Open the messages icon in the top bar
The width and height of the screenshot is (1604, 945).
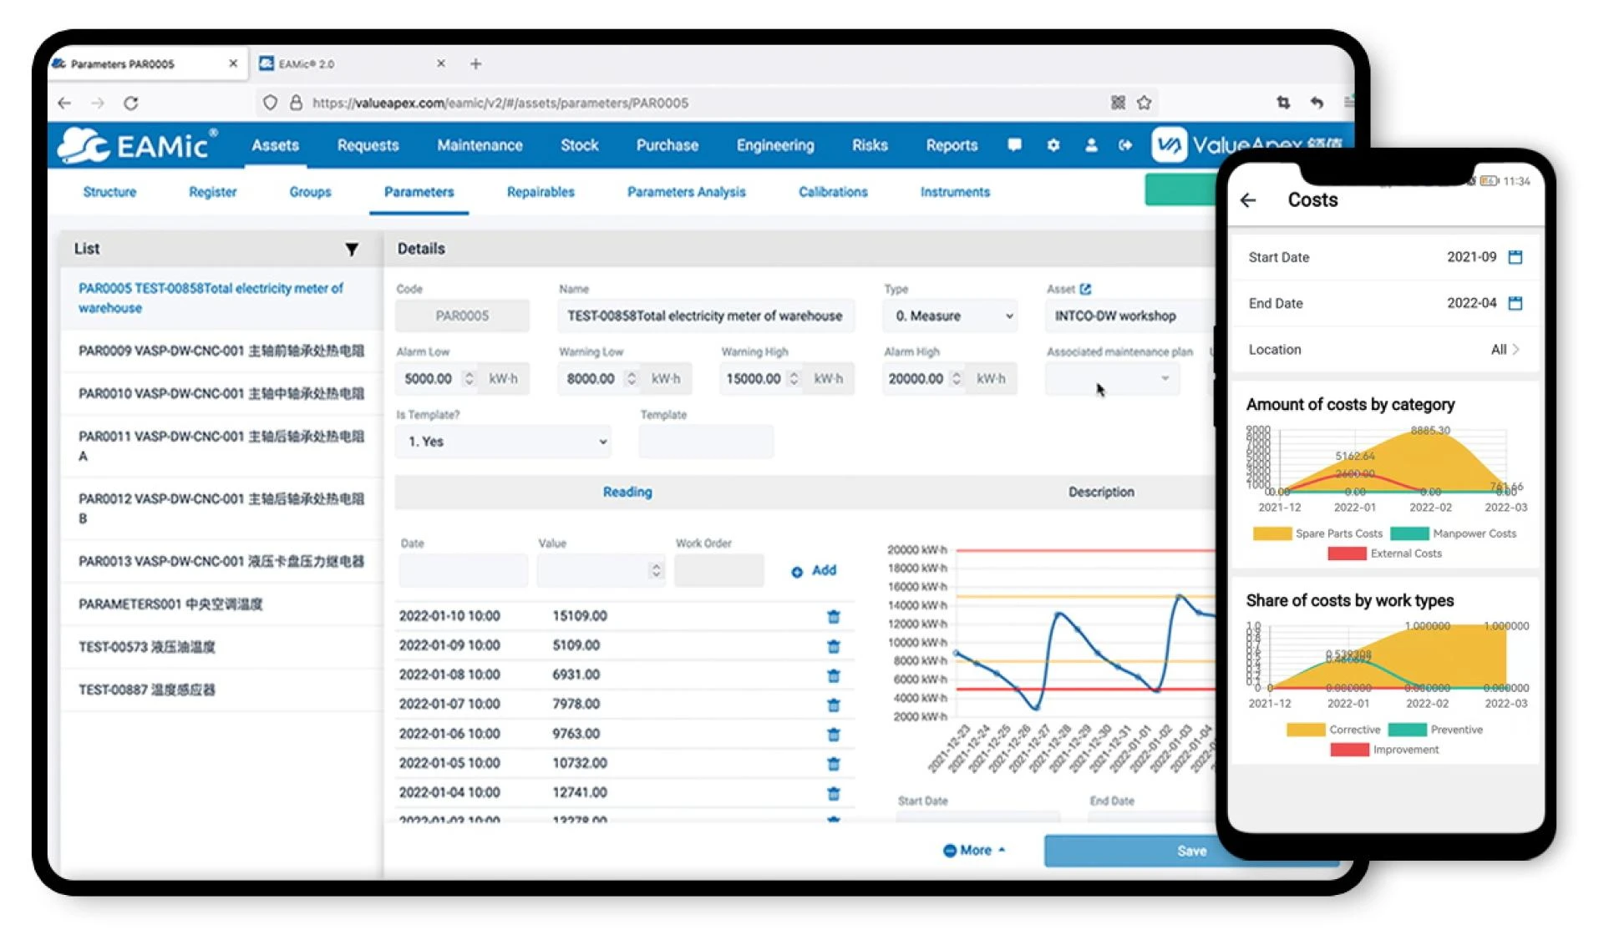click(1014, 144)
